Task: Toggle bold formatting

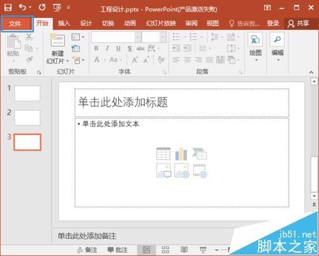Action: (96, 48)
